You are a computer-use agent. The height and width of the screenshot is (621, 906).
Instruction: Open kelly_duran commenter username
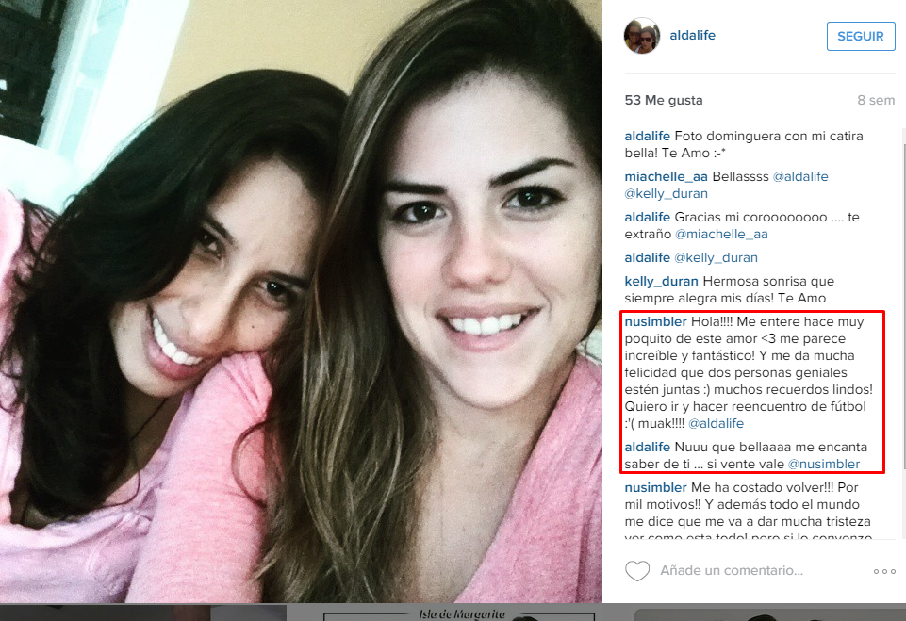click(x=661, y=282)
